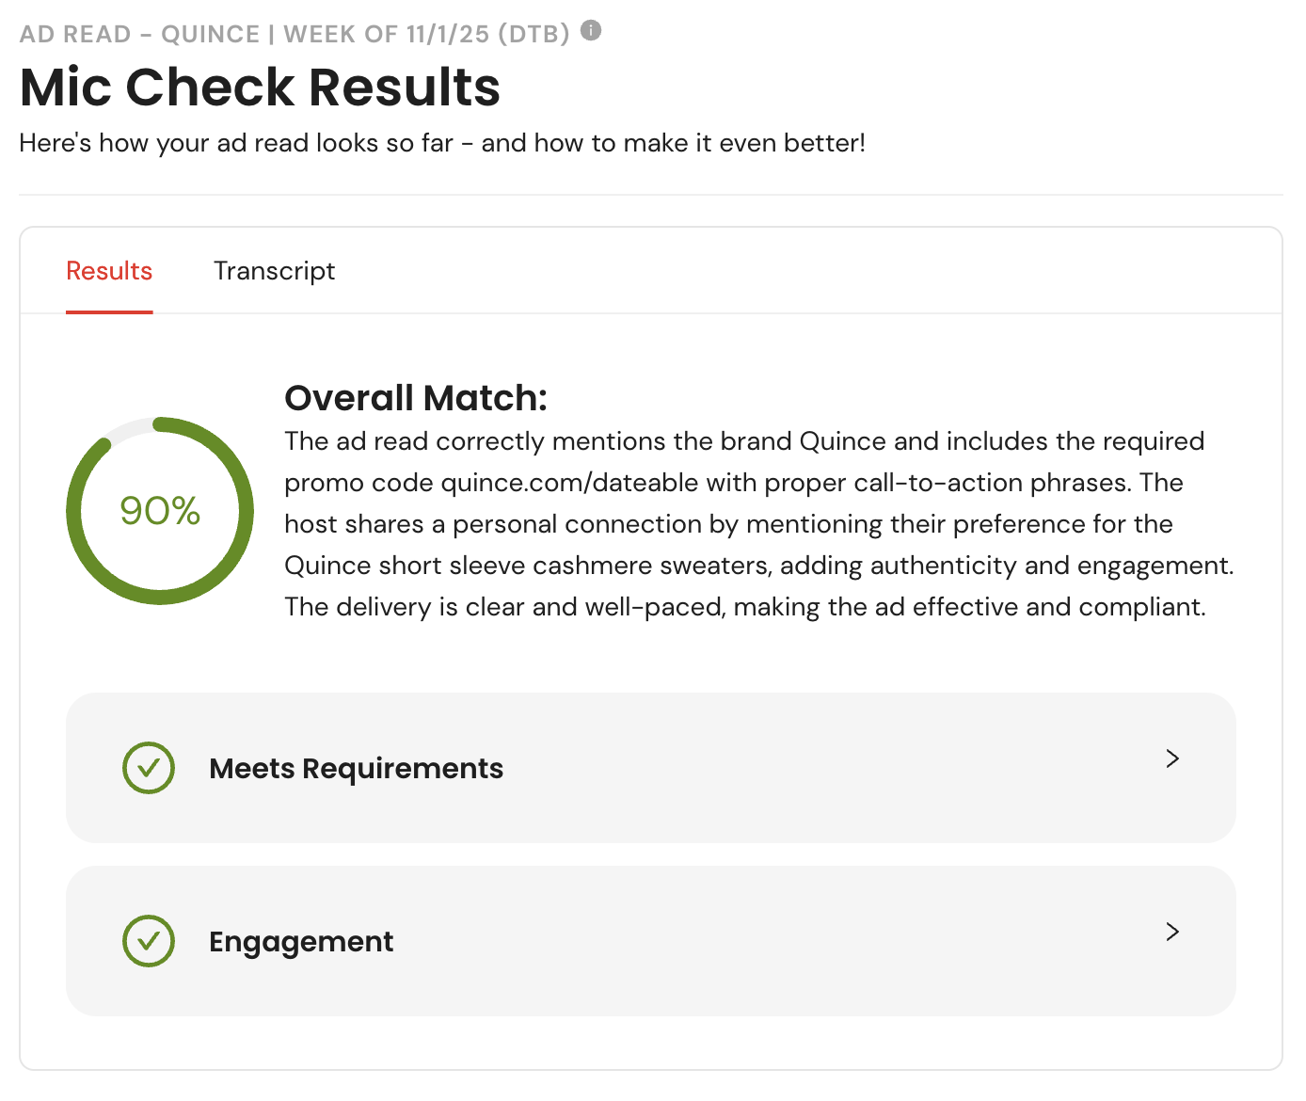The height and width of the screenshot is (1101, 1306).
Task: Open the Meets Requirements label text
Action: click(x=356, y=769)
